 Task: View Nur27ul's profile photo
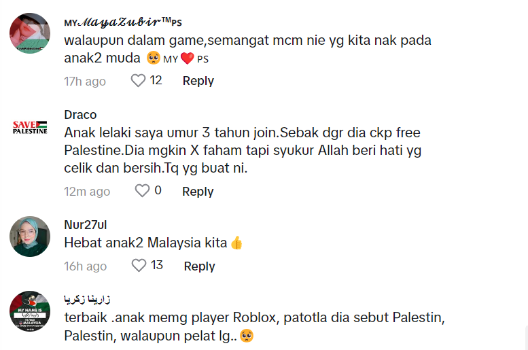pos(31,237)
